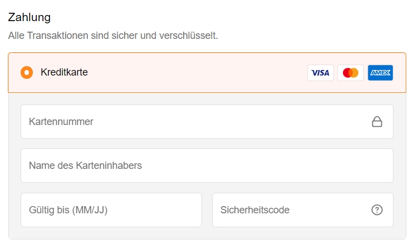Viewport: 413px width, 245px height.
Task: Focus the Gültig bis (MM/JJ) field
Action: 111,210
